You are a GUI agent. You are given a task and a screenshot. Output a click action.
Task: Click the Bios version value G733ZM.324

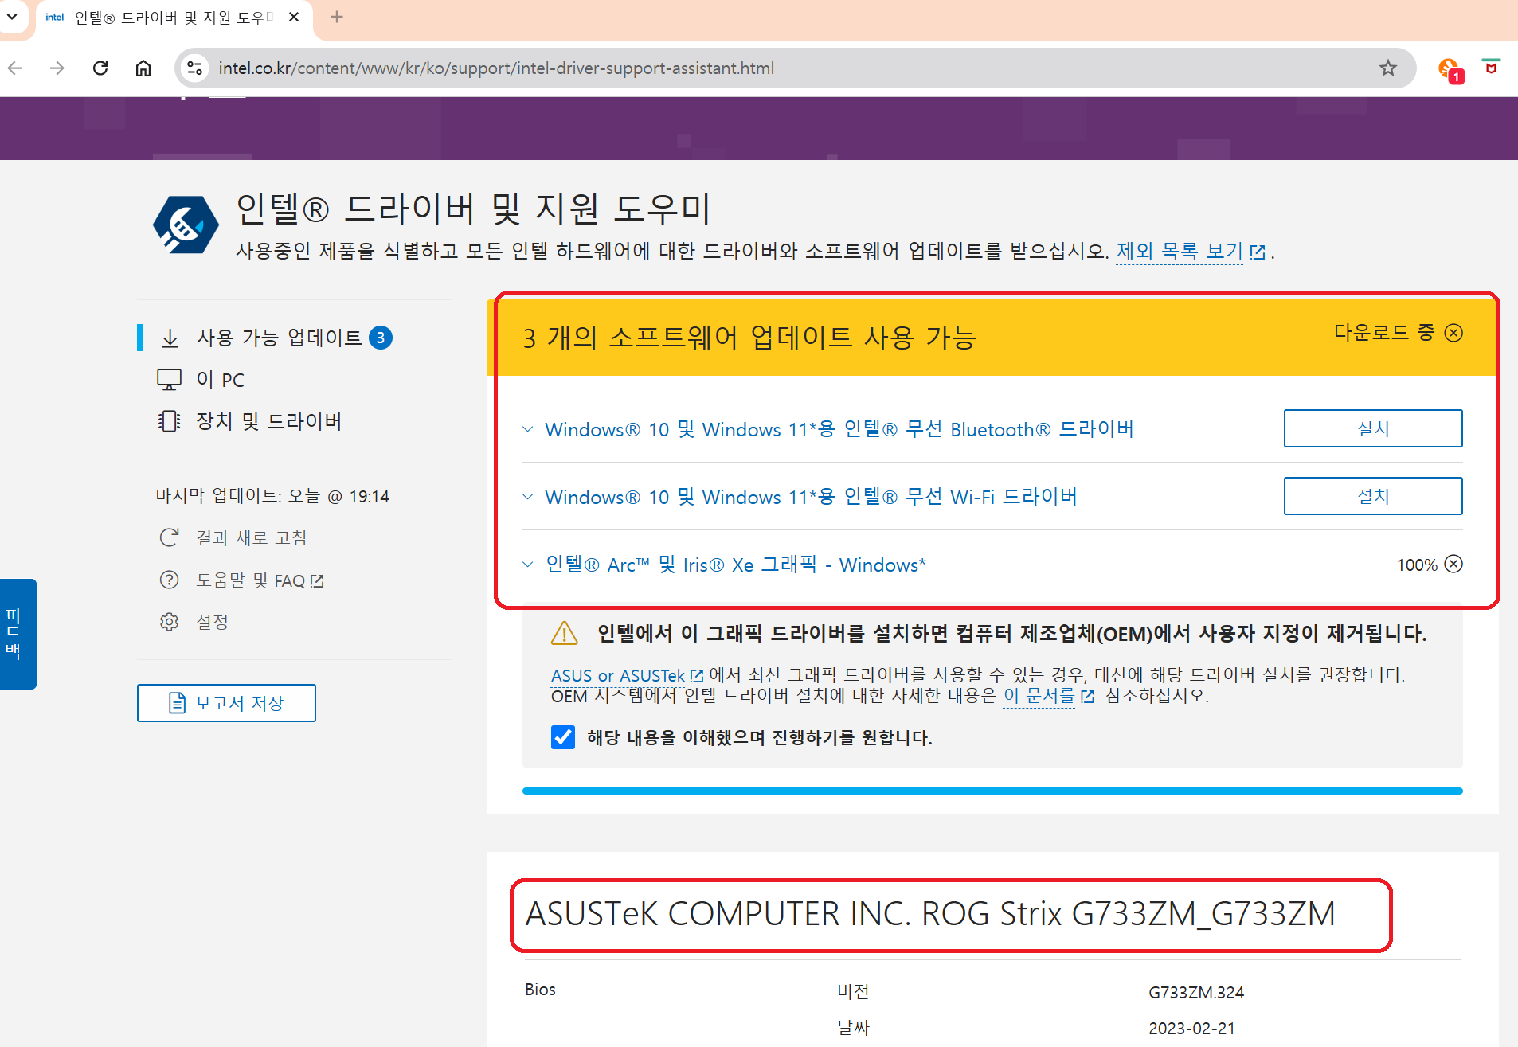tap(1196, 993)
